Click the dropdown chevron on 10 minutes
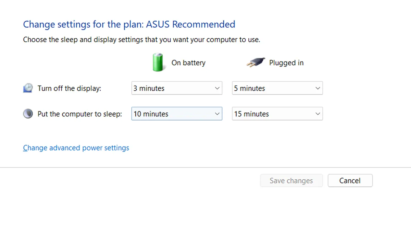Image resolution: width=411 pixels, height=231 pixels. pyautogui.click(x=217, y=114)
